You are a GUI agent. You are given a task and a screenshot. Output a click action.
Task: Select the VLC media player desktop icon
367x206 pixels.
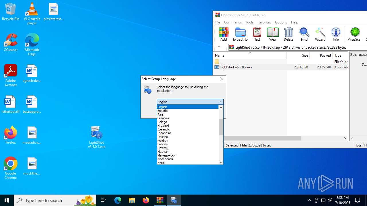tap(32, 14)
